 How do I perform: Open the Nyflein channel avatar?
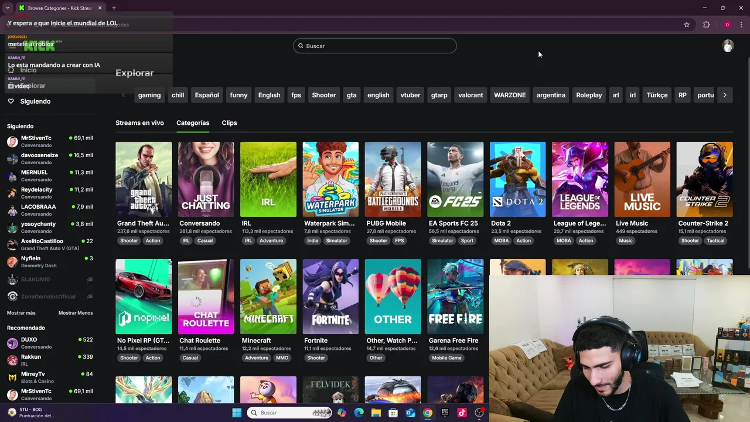(12, 262)
